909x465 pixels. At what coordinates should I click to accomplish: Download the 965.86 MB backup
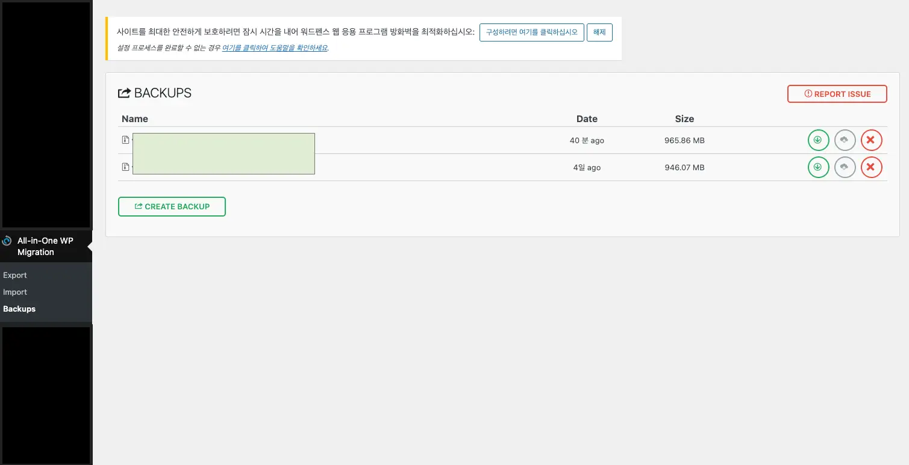pyautogui.click(x=818, y=140)
